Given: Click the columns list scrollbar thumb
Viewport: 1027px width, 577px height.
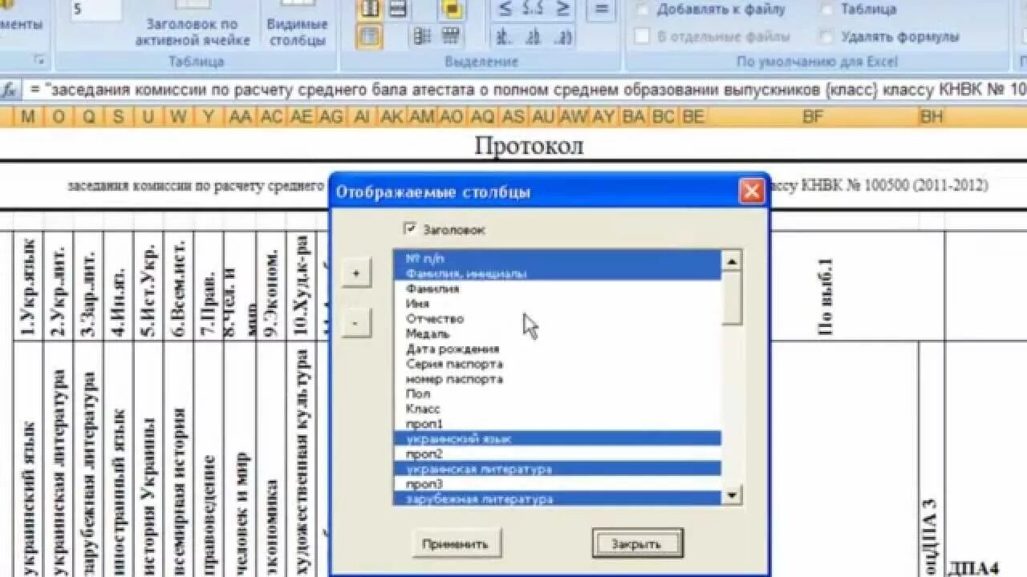Looking at the screenshot, I should tap(731, 297).
